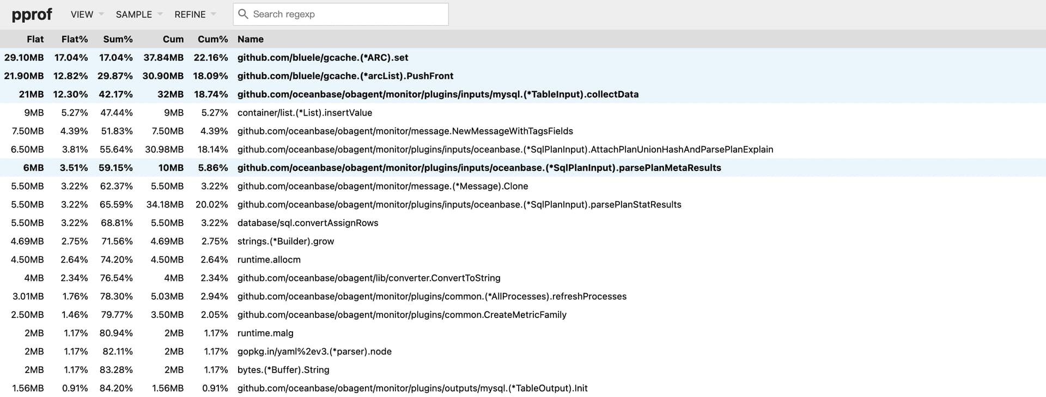Sort by the Cum% column header
The image size is (1046, 397).
coord(212,39)
